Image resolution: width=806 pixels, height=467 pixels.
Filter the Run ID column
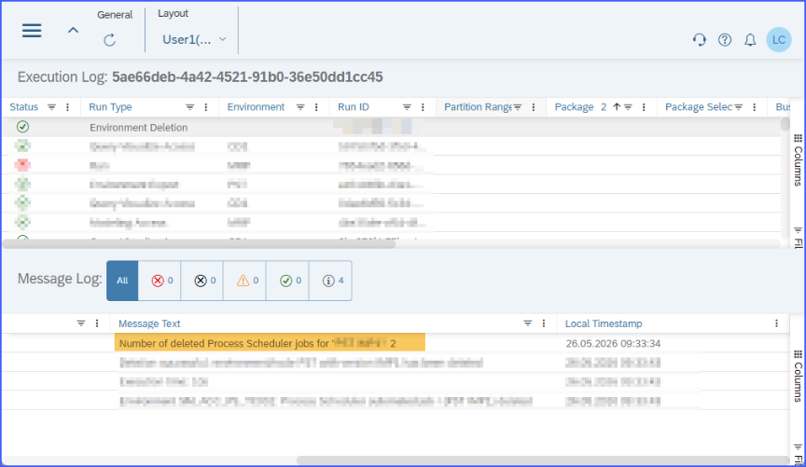coord(407,107)
